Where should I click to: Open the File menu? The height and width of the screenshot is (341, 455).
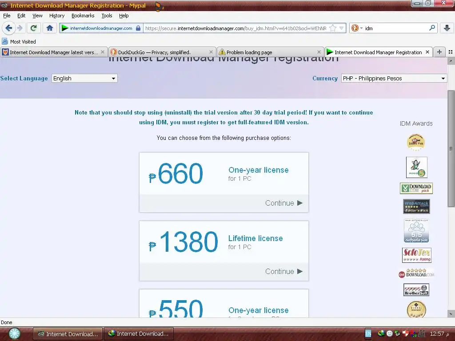[x=7, y=16]
